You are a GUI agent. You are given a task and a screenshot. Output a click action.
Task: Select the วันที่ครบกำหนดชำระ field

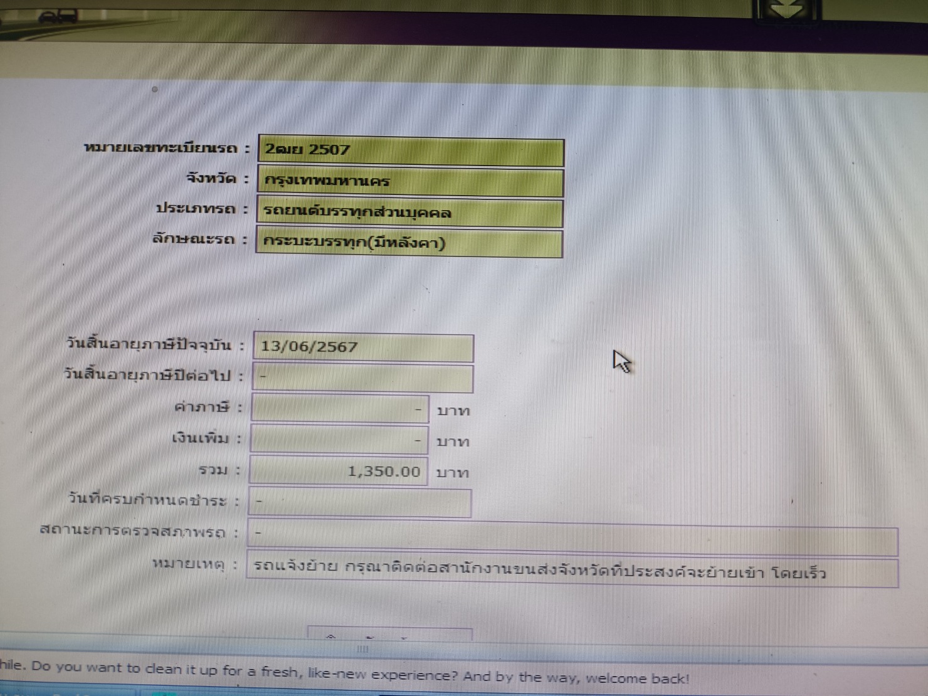click(x=360, y=503)
